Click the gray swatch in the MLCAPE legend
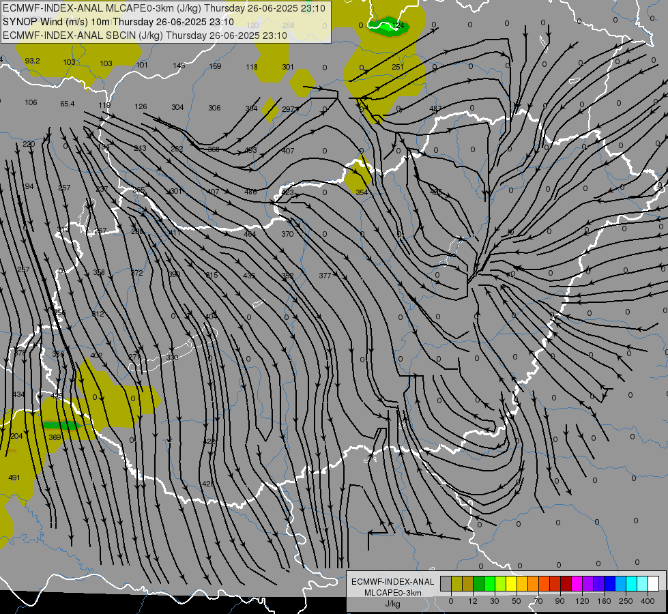The width and height of the screenshot is (668, 614). [446, 583]
